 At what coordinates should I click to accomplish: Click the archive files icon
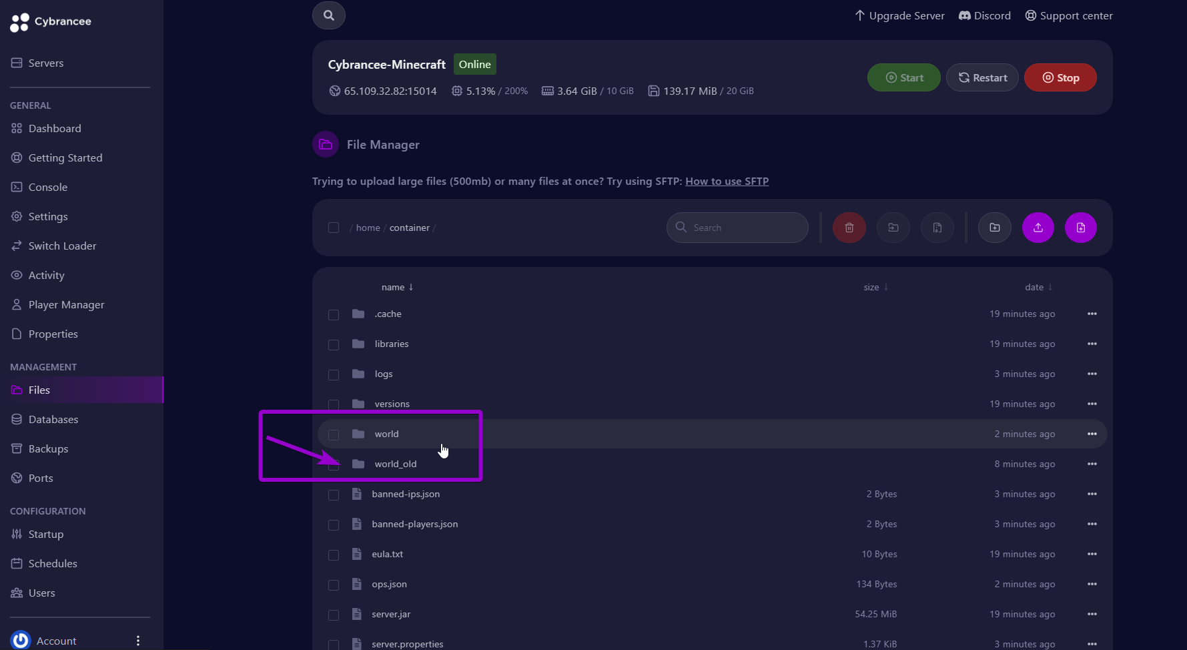(x=937, y=228)
